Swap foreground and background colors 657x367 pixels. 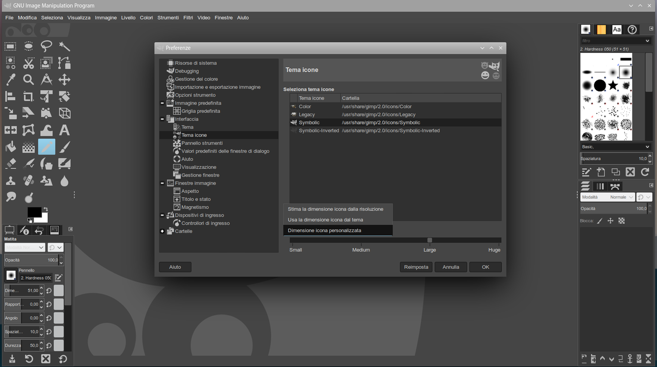[x=46, y=209]
